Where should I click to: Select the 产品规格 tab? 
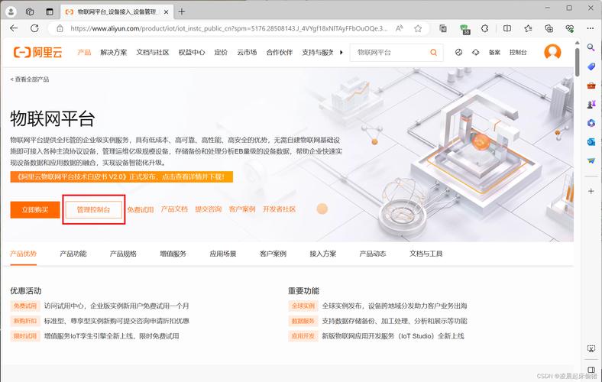pos(123,254)
